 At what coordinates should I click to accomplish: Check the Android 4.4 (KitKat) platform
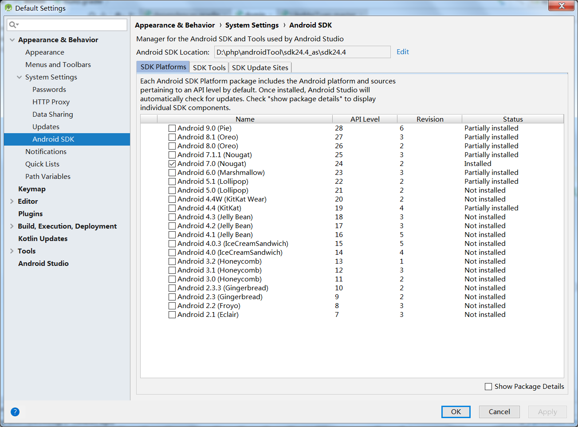(172, 208)
